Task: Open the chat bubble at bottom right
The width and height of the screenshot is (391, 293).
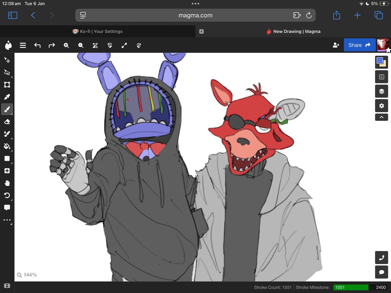Action: point(382,272)
